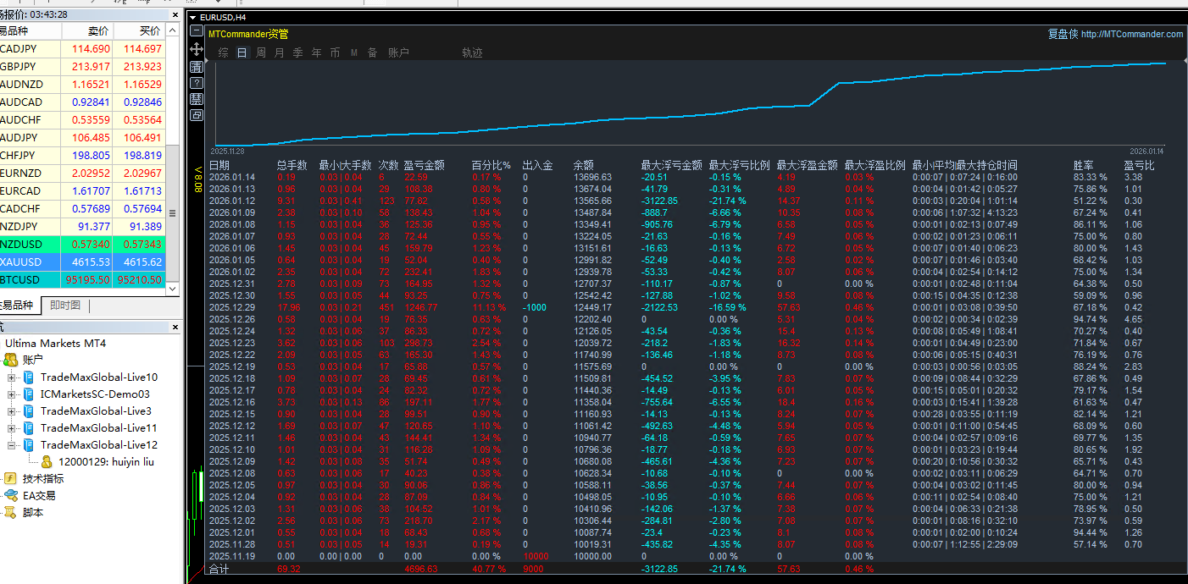Select the EURNZD symbol row
1188x584 pixels.
point(82,173)
